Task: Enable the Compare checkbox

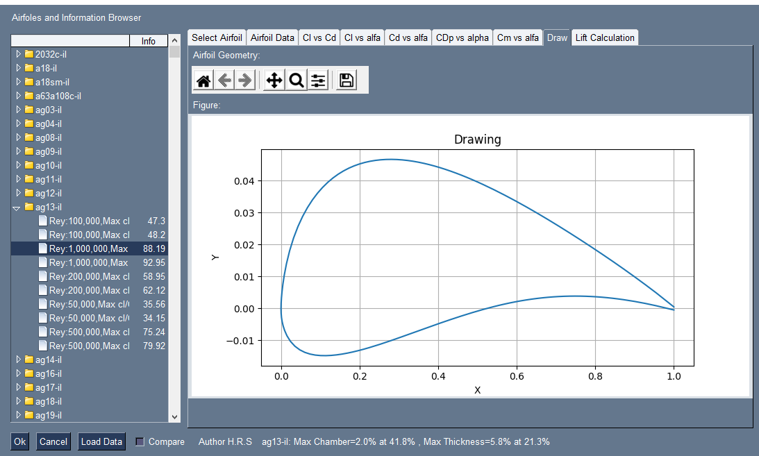Action: pos(140,441)
